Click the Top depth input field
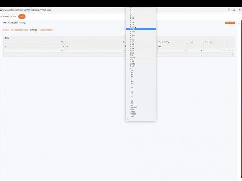Viewport: 242px width, 181px height. 34,50
